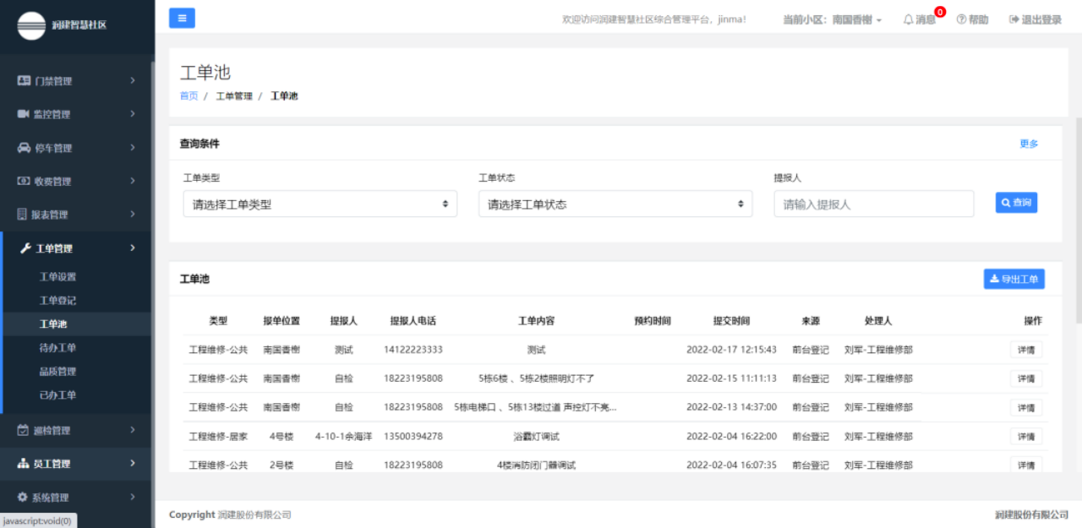Collapse the 工单管理 menu chevron
The image size is (1082, 528).
[x=133, y=248]
